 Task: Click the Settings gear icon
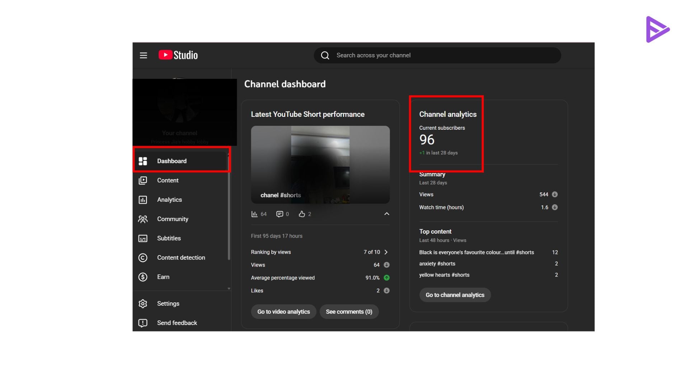[143, 304]
